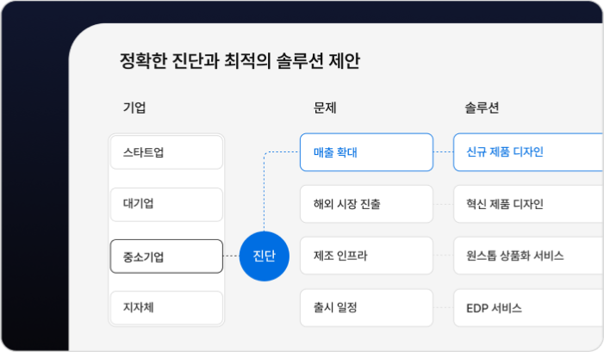The height and width of the screenshot is (352, 604).
Task: Click the 정확한 진단과 최적의 솔루션 제안 title
Action: [240, 61]
